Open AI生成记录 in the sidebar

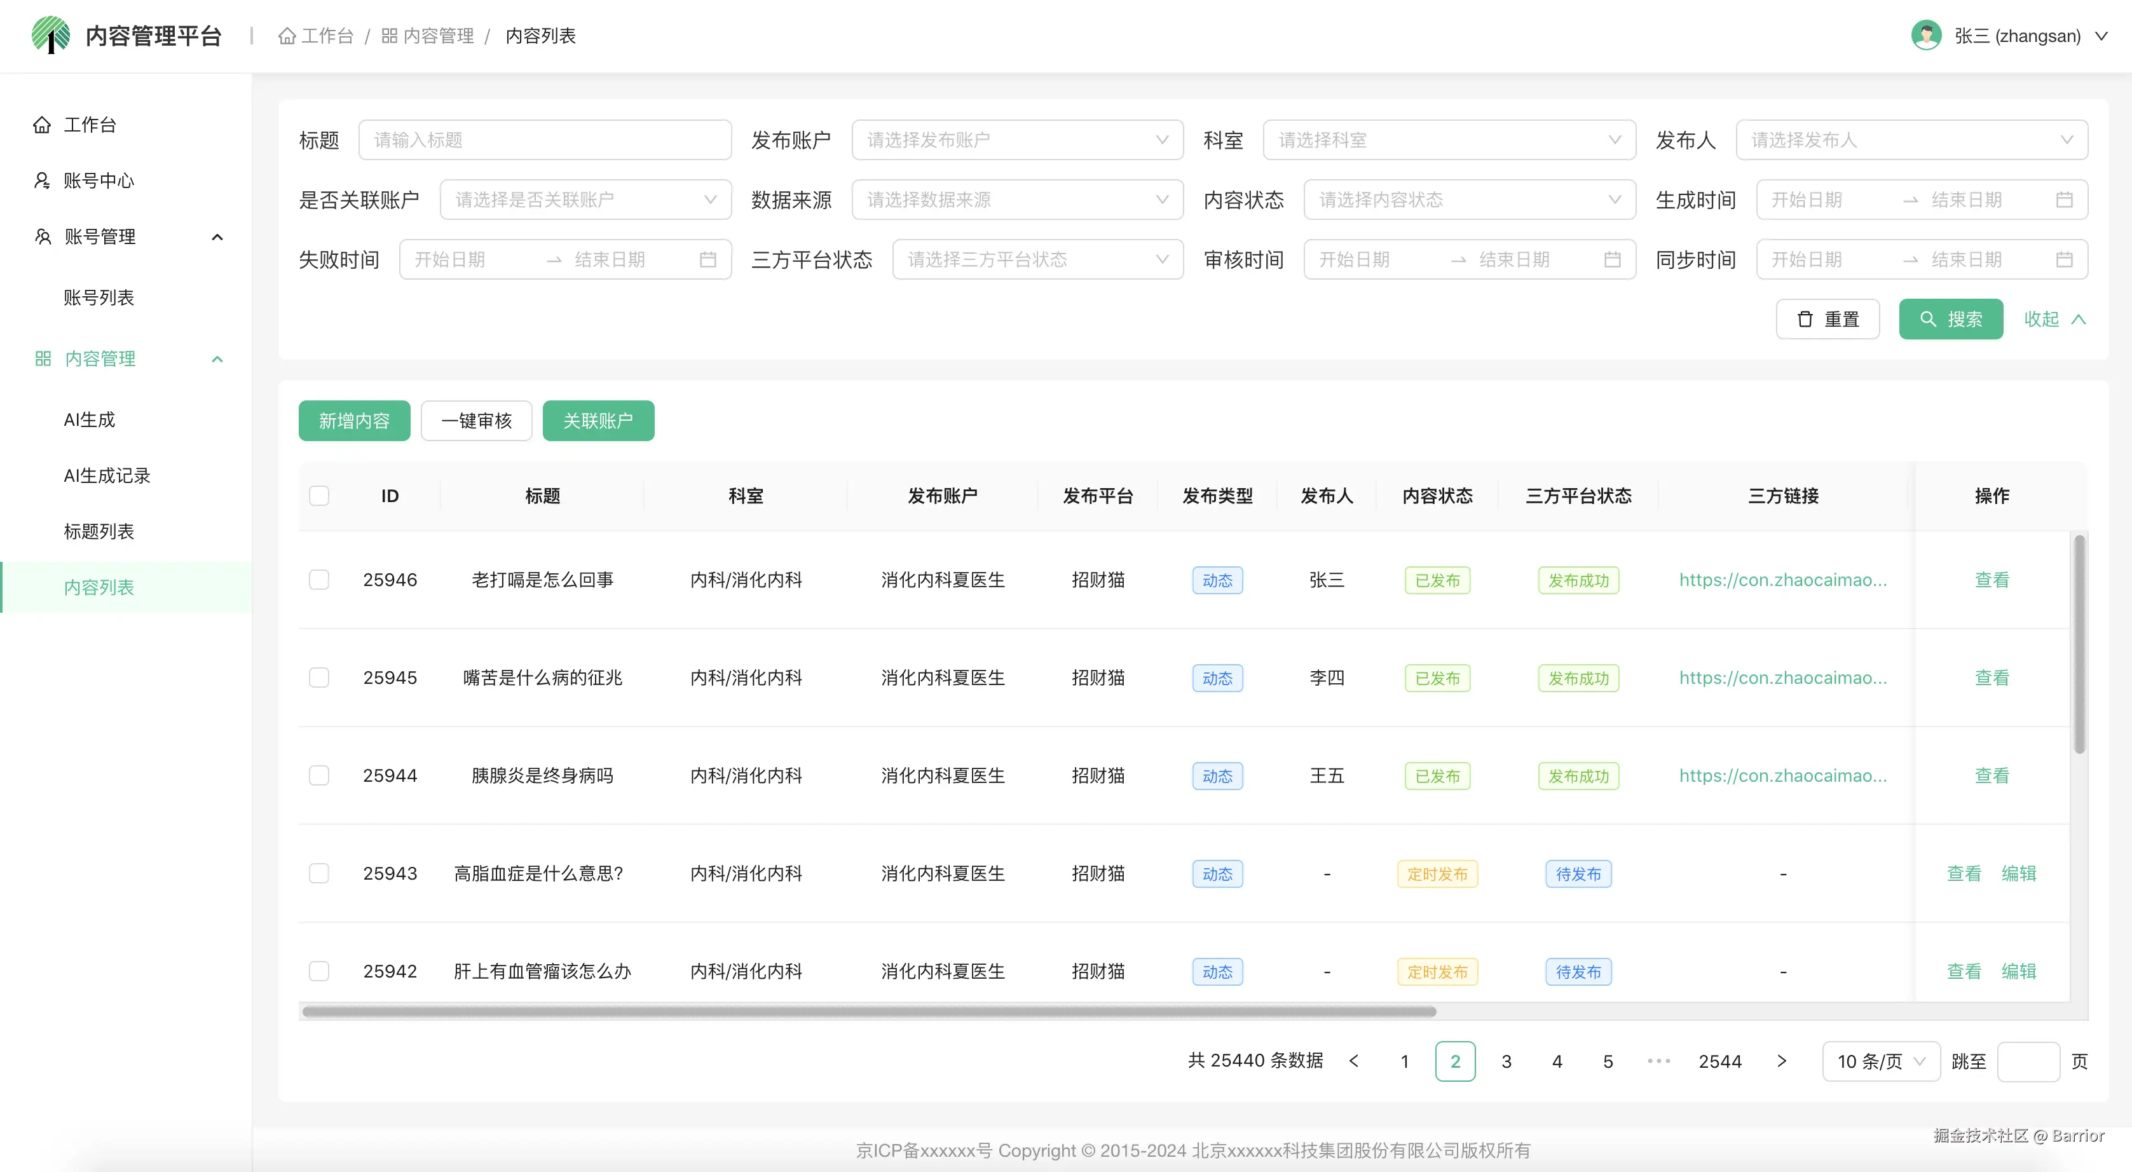[x=107, y=475]
